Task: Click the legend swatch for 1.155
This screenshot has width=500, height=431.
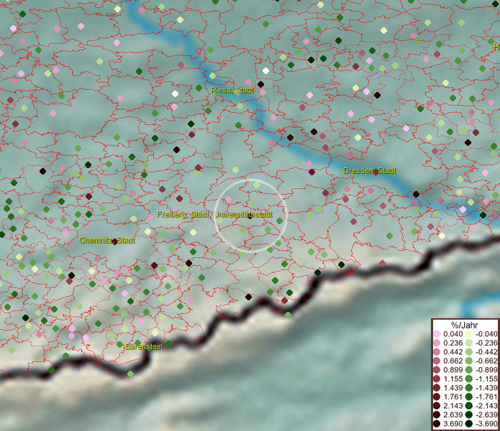Action: click(437, 379)
